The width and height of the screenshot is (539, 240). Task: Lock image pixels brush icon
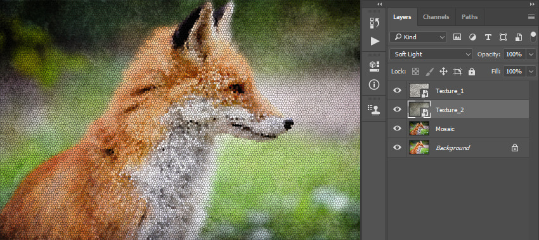pyautogui.click(x=430, y=72)
